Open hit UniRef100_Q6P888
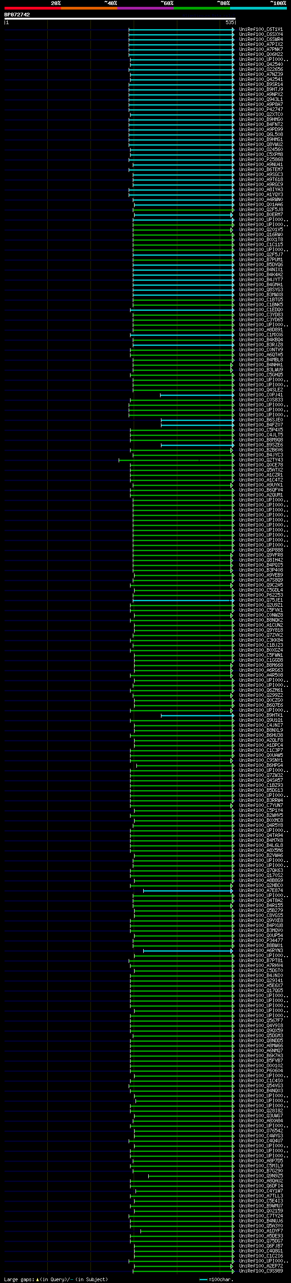 261,550
